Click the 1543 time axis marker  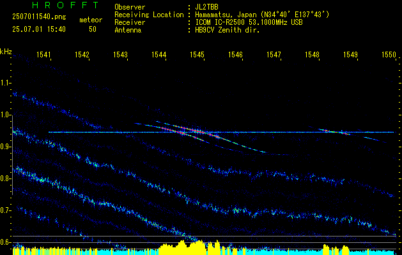[120, 54]
